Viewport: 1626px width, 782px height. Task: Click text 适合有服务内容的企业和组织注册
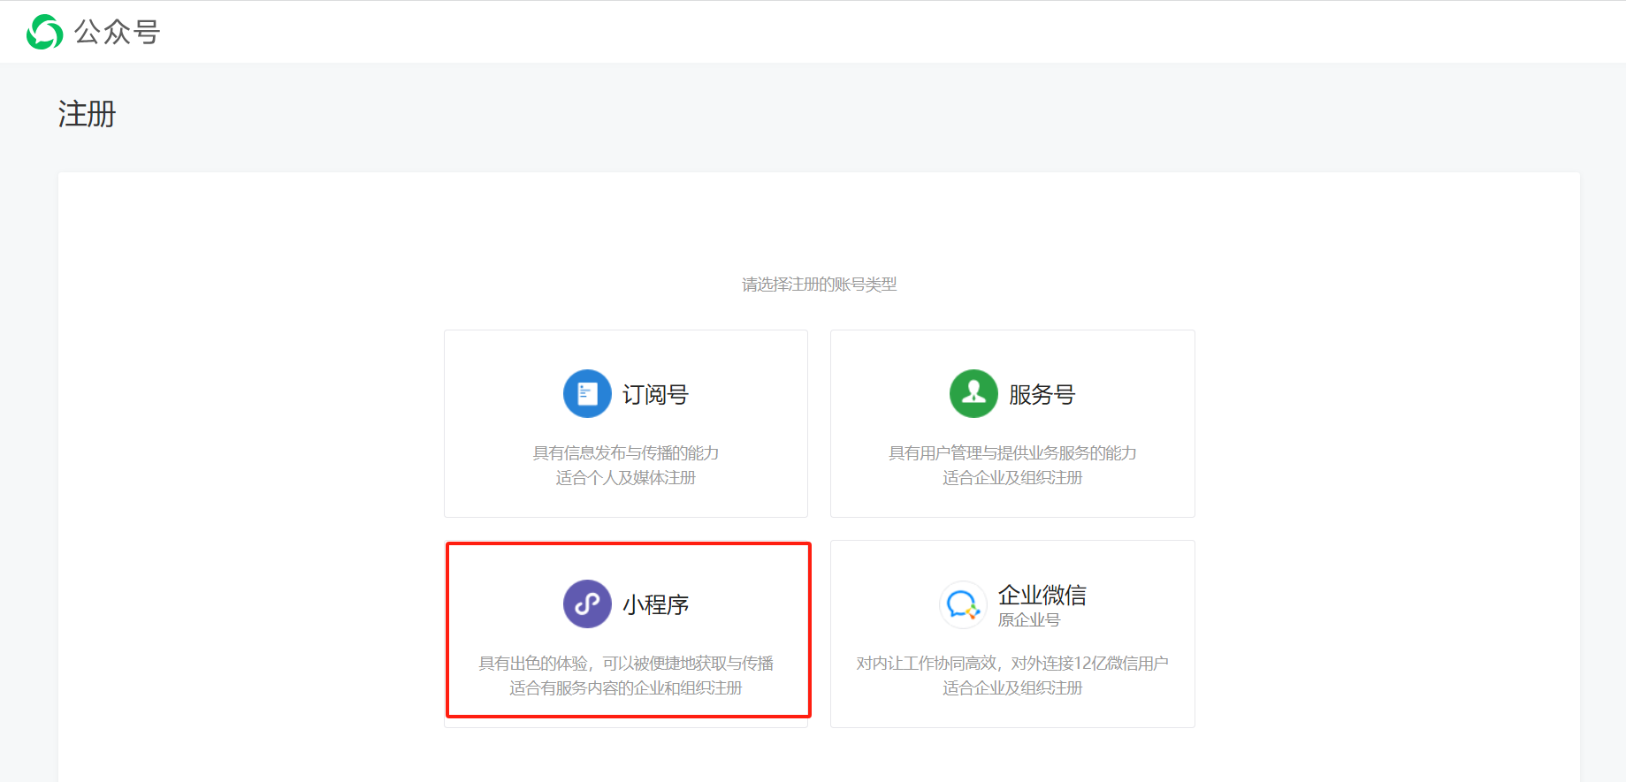pos(626,688)
